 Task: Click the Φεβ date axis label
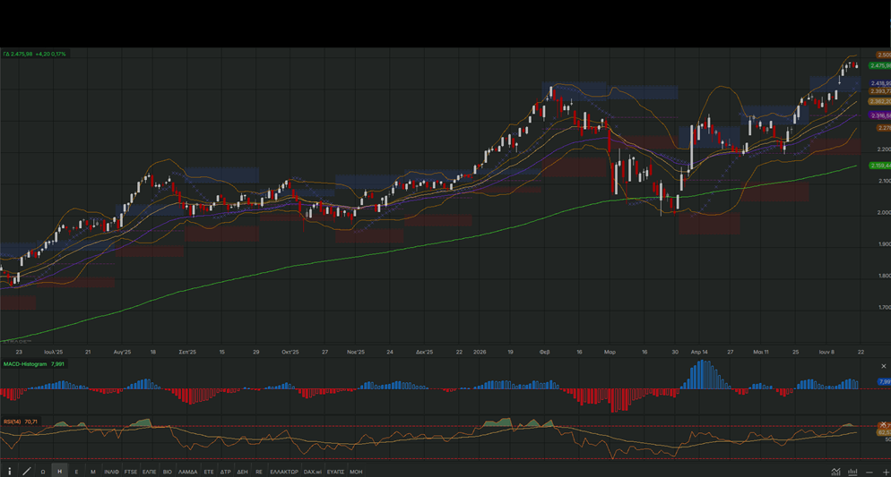point(544,353)
